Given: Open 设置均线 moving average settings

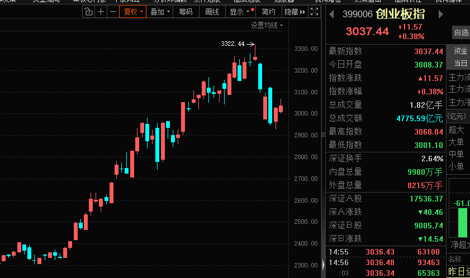Looking at the screenshot, I should point(267,25).
